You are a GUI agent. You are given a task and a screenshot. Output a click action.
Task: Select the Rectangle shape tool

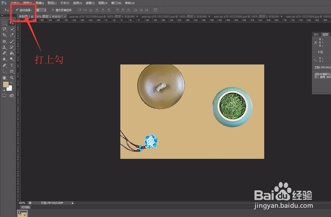tap(12, 71)
